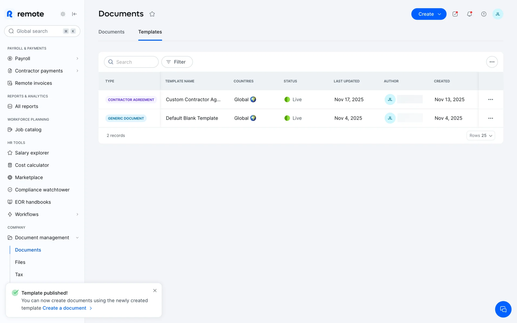The height and width of the screenshot is (323, 517).
Task: Click the JL profile avatar in header
Action: (497, 14)
